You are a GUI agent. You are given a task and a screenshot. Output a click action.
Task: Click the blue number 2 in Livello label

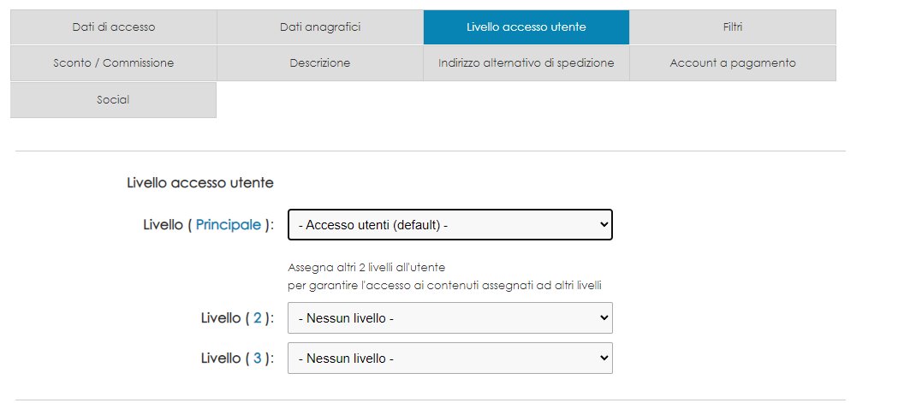pos(257,318)
